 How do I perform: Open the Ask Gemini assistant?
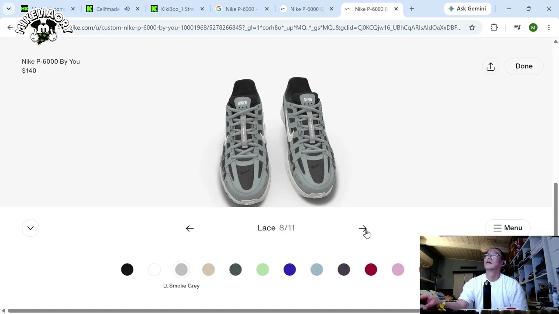[x=467, y=9]
